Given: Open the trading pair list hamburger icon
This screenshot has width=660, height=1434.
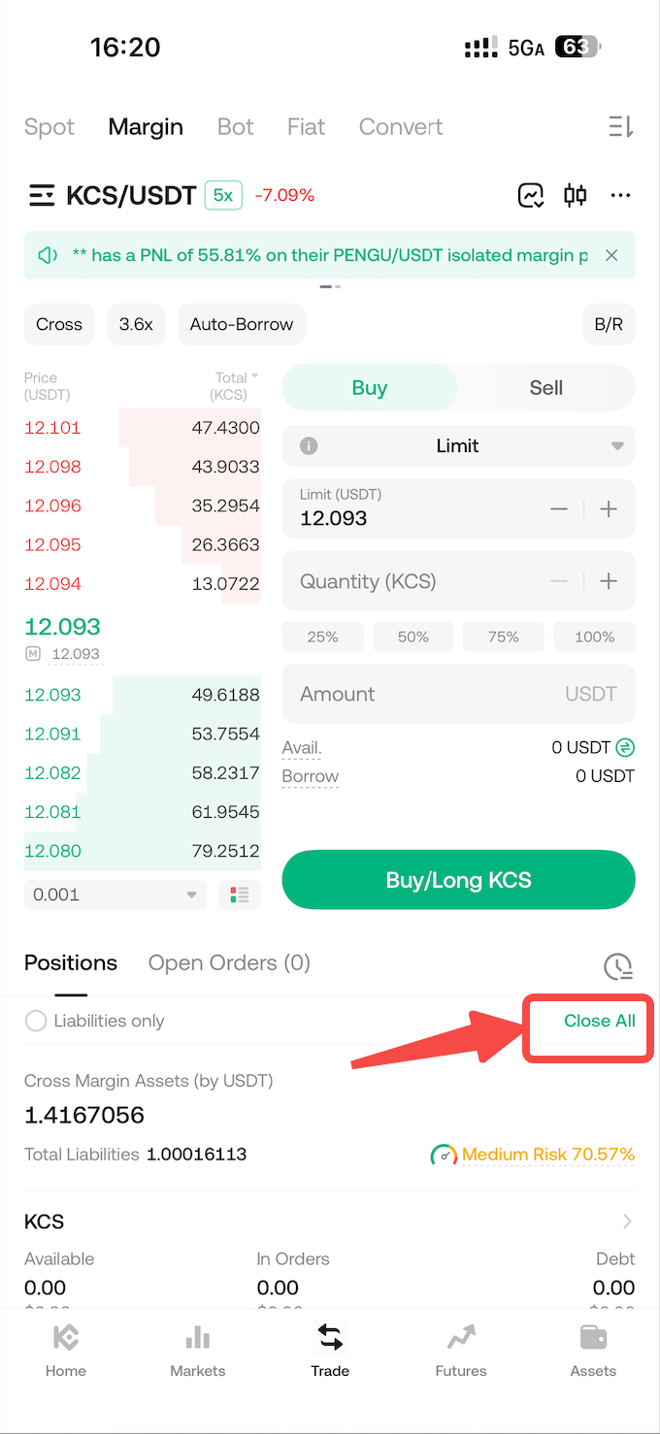Looking at the screenshot, I should 42,195.
